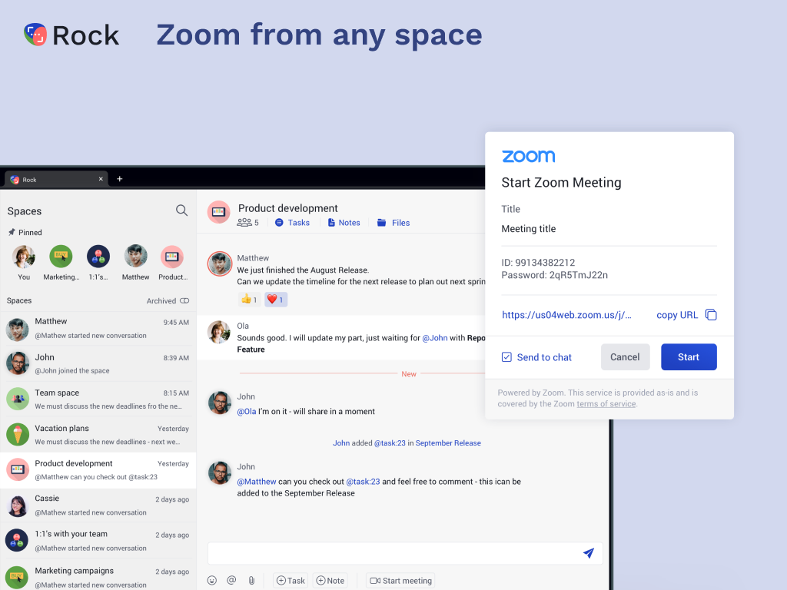The width and height of the screenshot is (787, 590).
Task: Click the add Note button
Action: tap(330, 581)
